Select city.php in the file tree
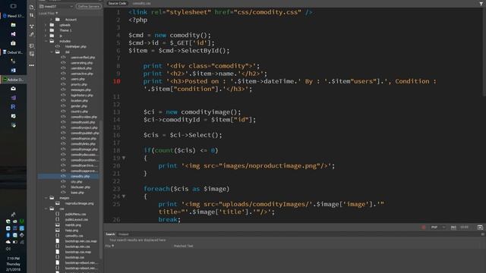The height and width of the screenshot is (273, 486). click(x=76, y=182)
